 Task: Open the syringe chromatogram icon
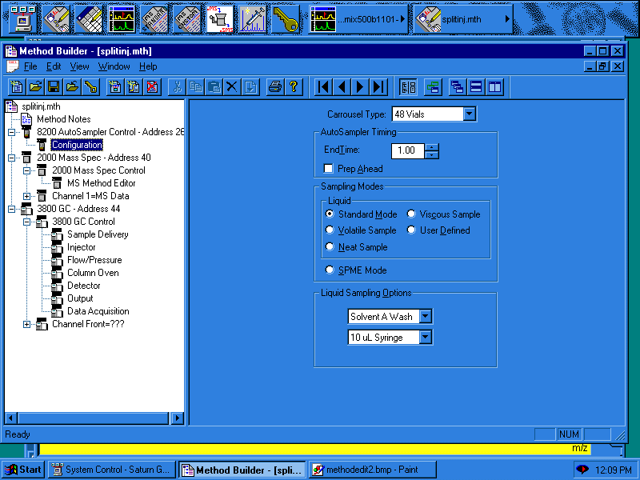click(x=253, y=19)
